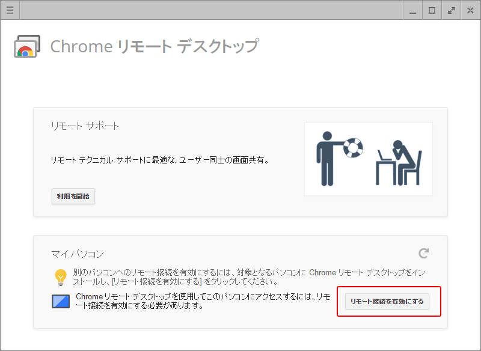Click the remote support illustration image
This screenshot has height=351, width=481.
(369, 159)
